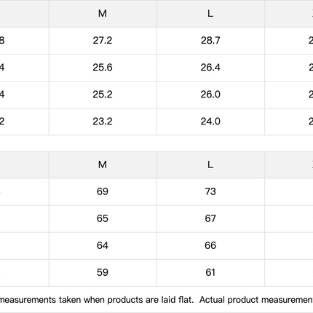The width and height of the screenshot is (313, 313).
Task: Click the M column header in upper table
Action: 103,14
